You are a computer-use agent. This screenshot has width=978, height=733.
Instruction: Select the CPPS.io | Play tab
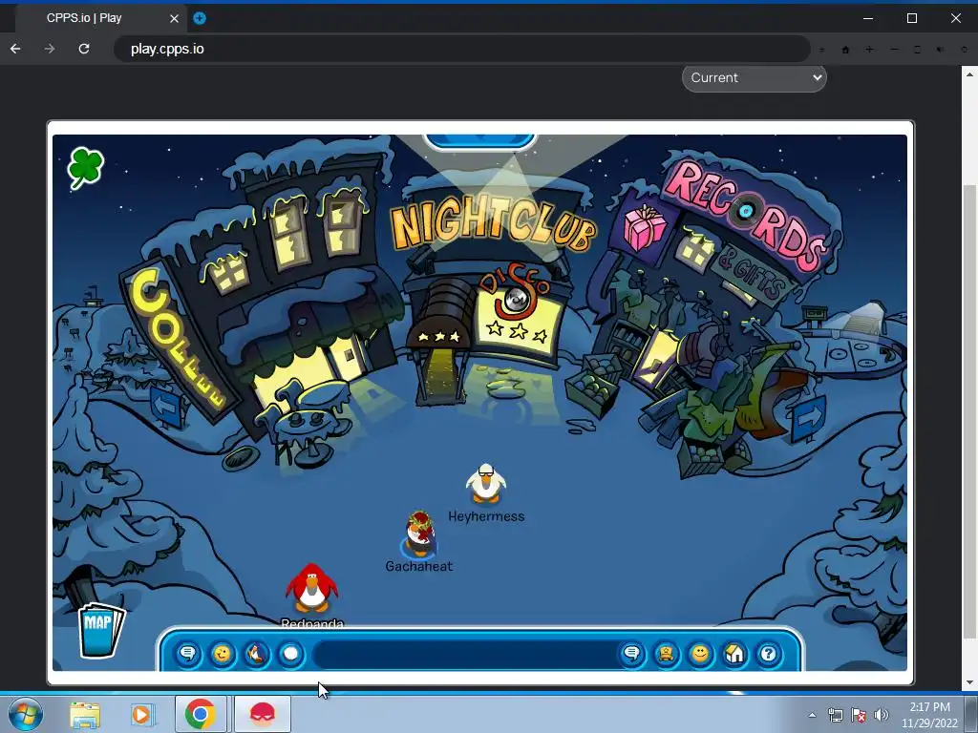point(99,18)
